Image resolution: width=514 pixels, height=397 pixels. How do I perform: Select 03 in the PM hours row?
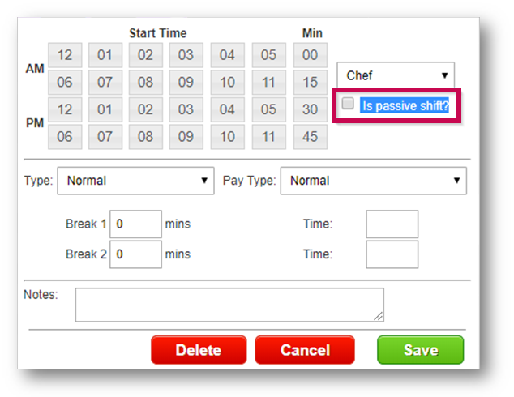pyautogui.click(x=186, y=109)
